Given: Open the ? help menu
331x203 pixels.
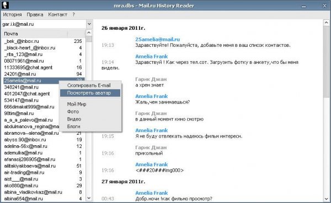Looking at the screenshot, I should [x=73, y=14].
